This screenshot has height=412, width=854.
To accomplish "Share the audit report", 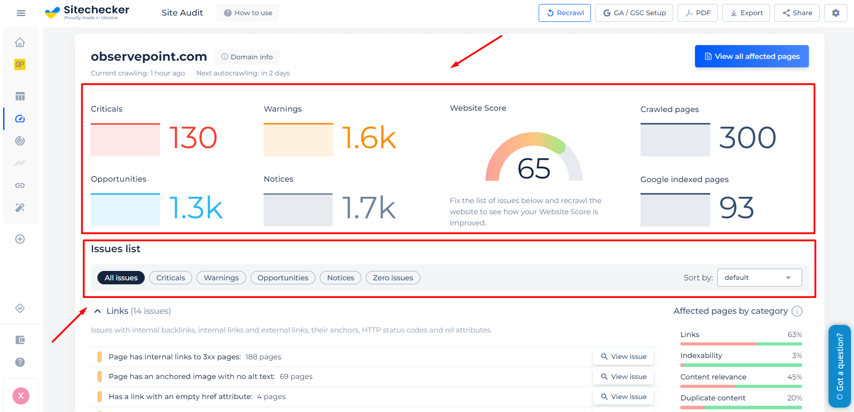I will pos(797,13).
